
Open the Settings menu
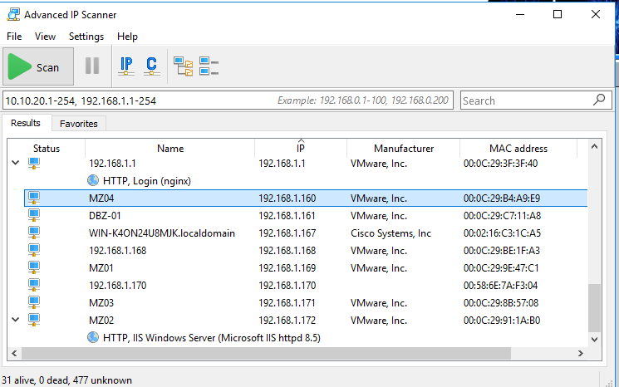coord(86,37)
